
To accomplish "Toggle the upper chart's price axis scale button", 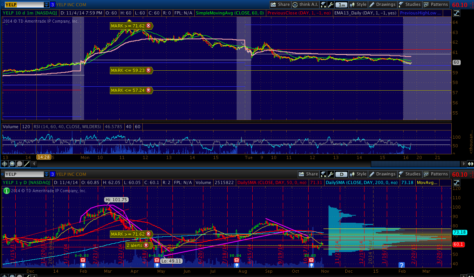I will pos(457,13).
